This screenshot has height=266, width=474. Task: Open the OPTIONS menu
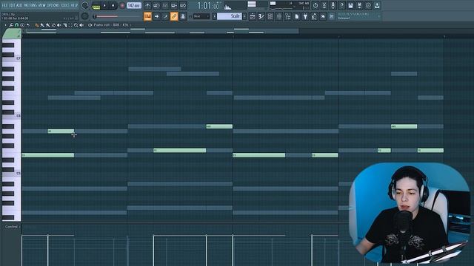(x=53, y=5)
